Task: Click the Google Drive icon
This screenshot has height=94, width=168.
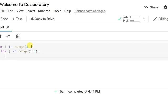Action: click(32, 19)
